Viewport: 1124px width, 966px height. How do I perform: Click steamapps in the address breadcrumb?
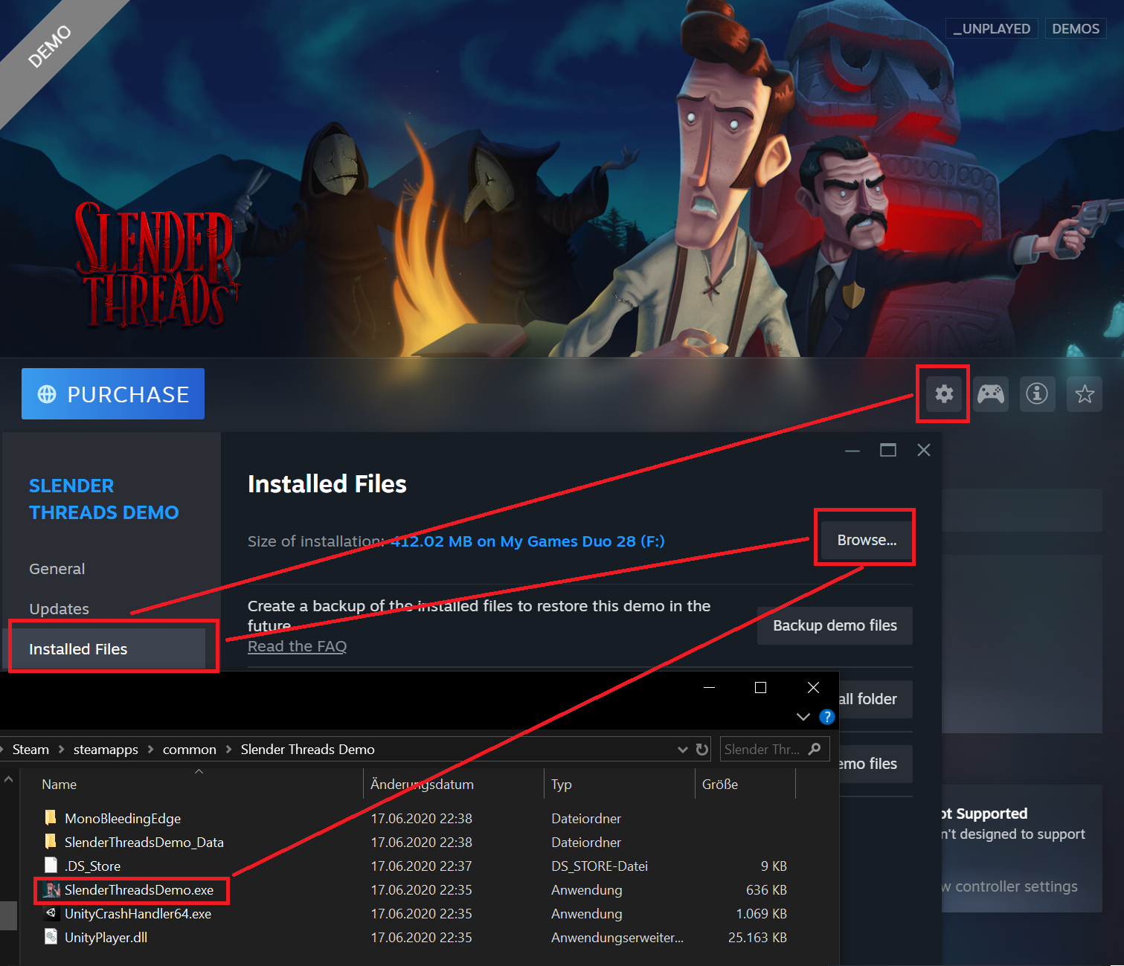point(106,750)
